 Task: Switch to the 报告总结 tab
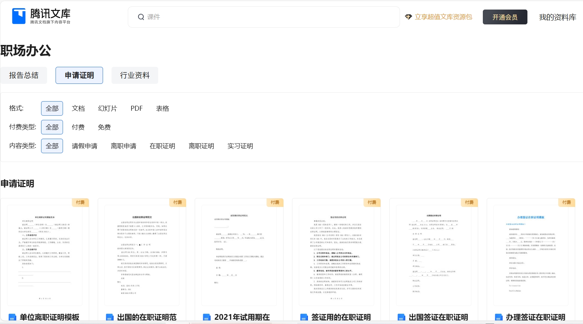pos(24,75)
